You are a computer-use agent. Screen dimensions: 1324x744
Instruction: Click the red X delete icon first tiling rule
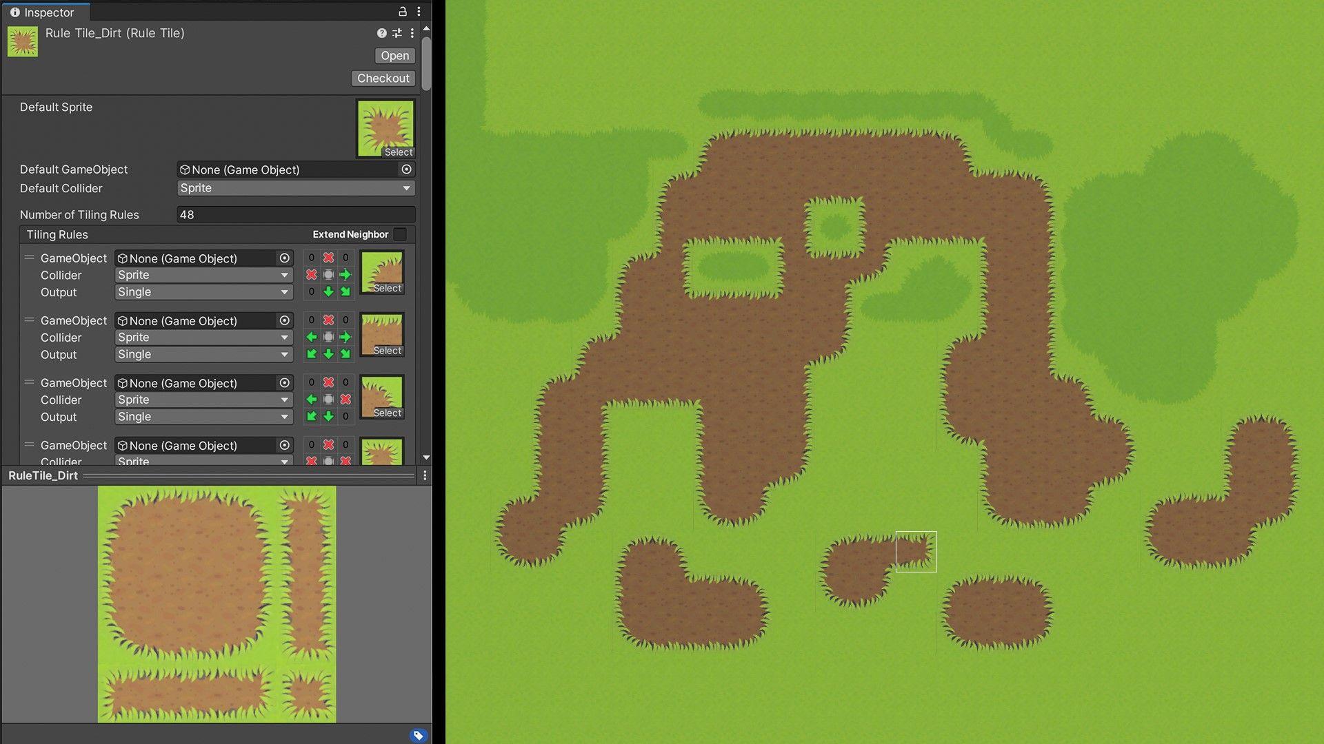tap(328, 258)
